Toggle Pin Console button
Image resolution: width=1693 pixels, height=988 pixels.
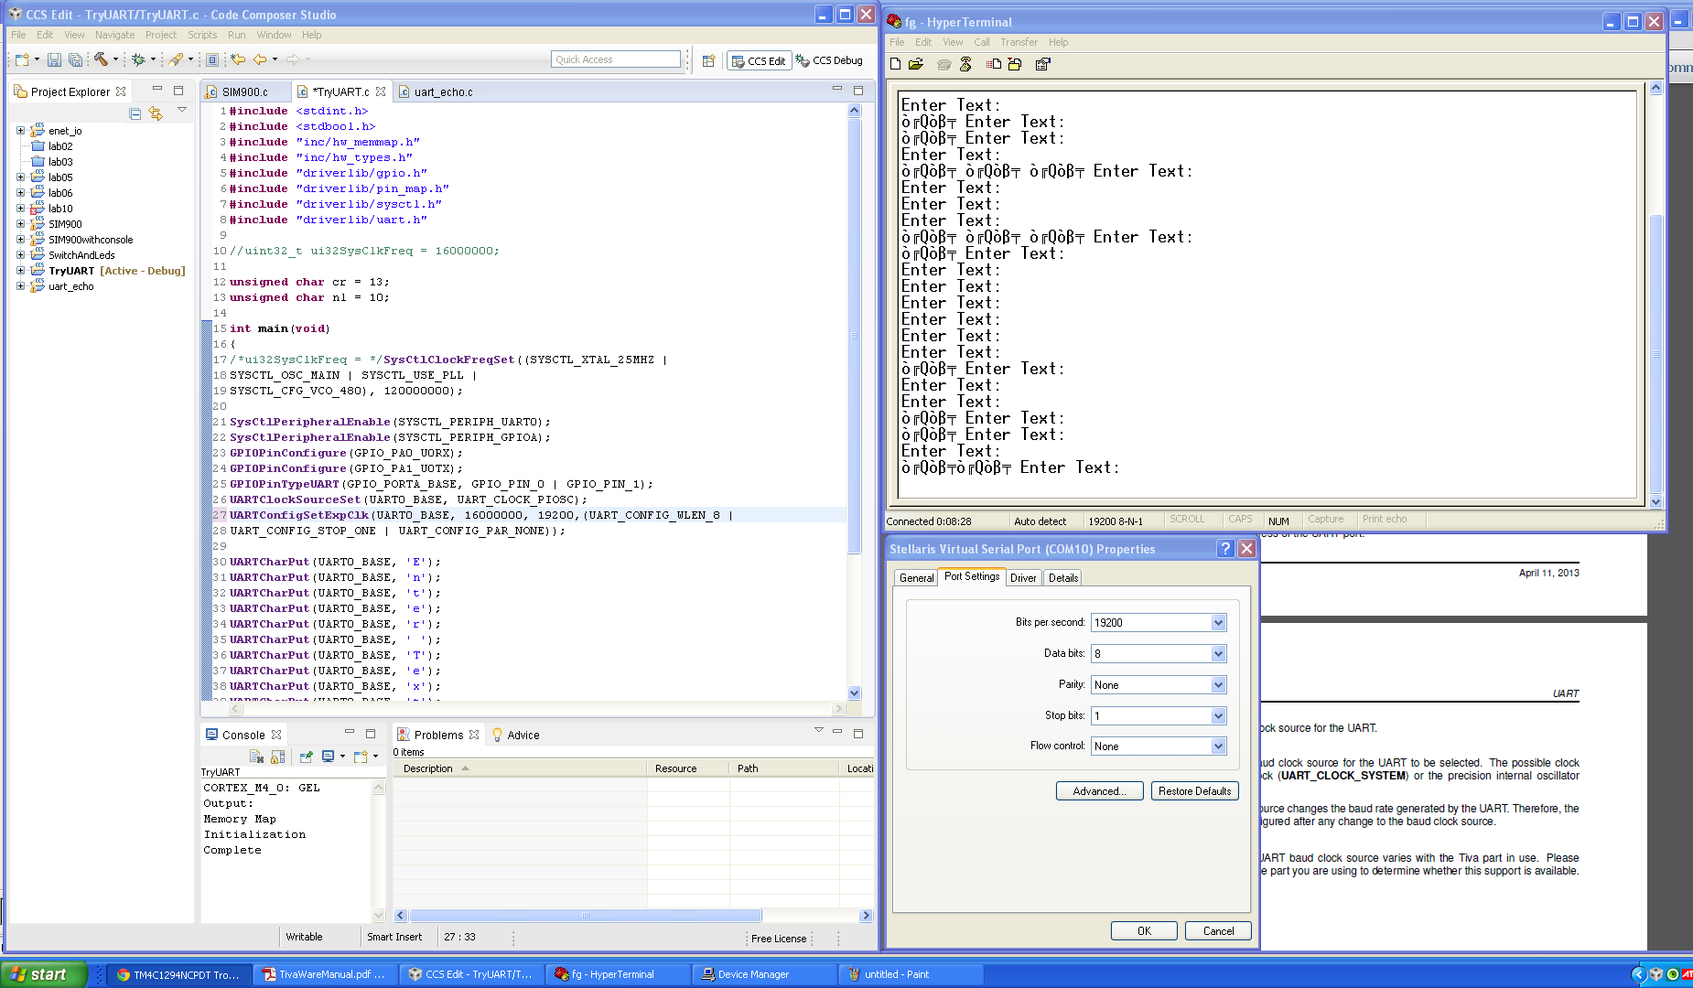[306, 757]
